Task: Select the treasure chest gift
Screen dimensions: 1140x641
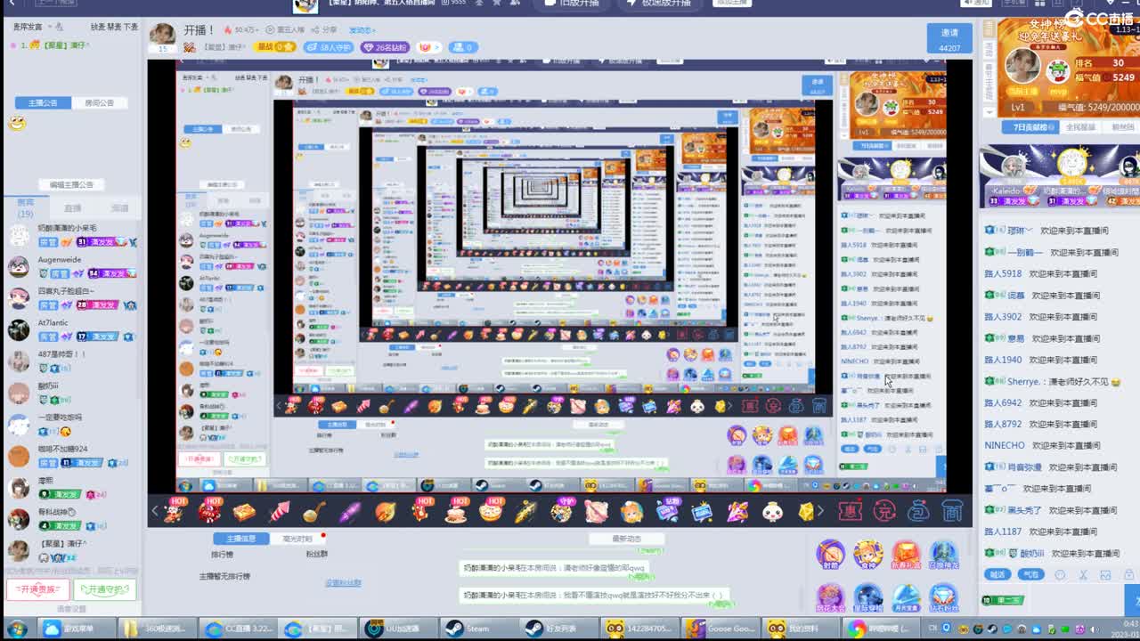Action: 244,511
